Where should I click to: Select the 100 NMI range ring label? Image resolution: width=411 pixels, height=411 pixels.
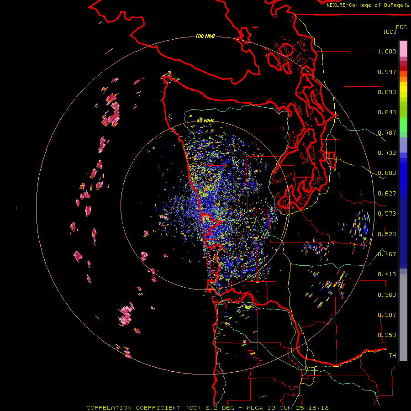pos(205,36)
